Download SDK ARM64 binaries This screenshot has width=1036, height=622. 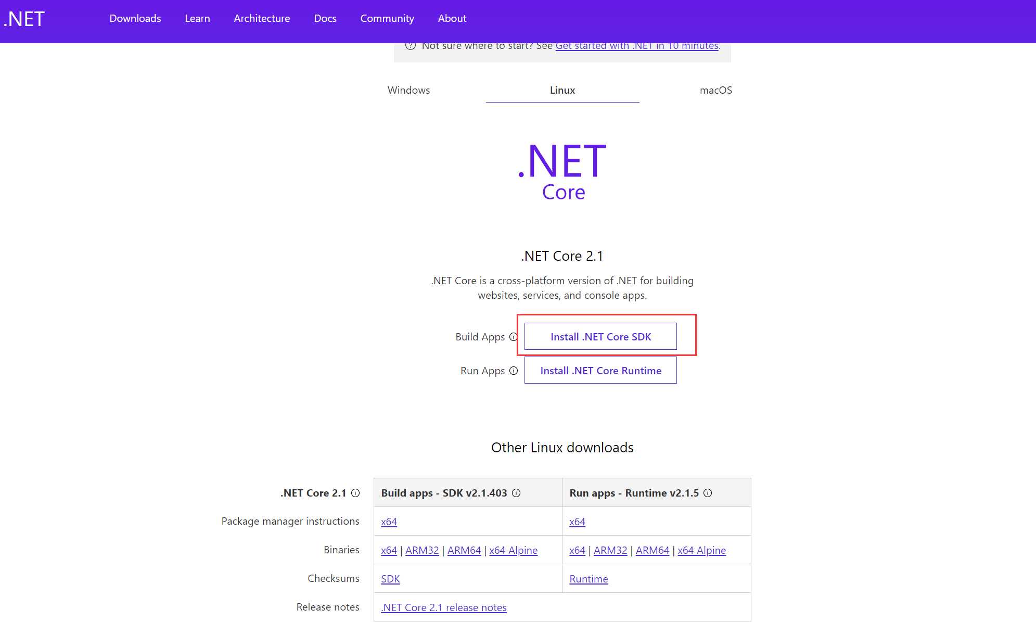coord(464,550)
